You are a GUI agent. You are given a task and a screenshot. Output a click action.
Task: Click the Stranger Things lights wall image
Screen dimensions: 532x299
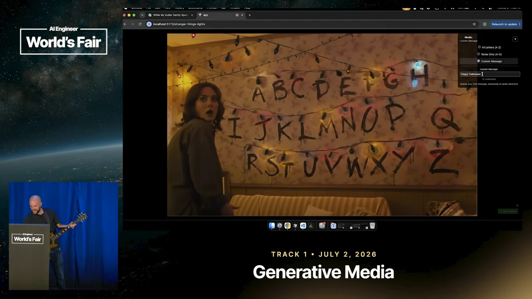tap(322, 125)
